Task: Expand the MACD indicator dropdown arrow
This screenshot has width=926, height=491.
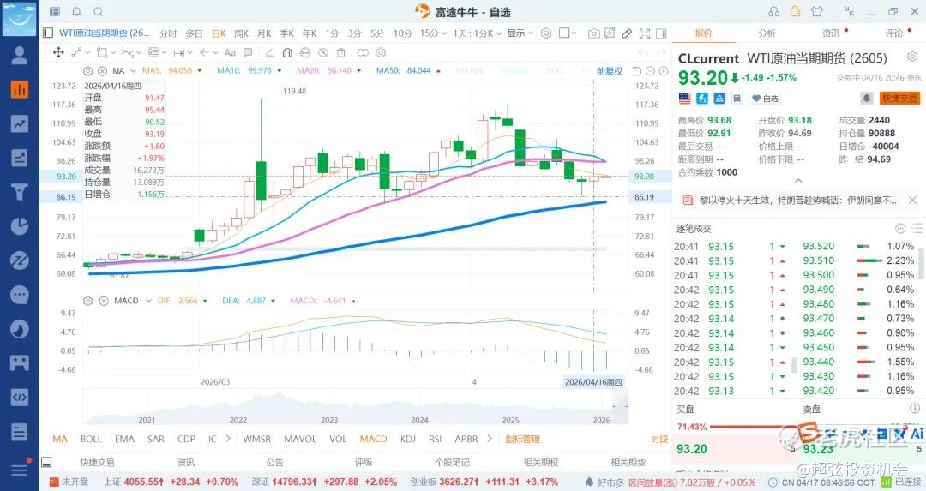Action: coord(147,301)
